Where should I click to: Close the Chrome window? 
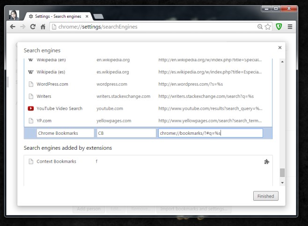288,8
